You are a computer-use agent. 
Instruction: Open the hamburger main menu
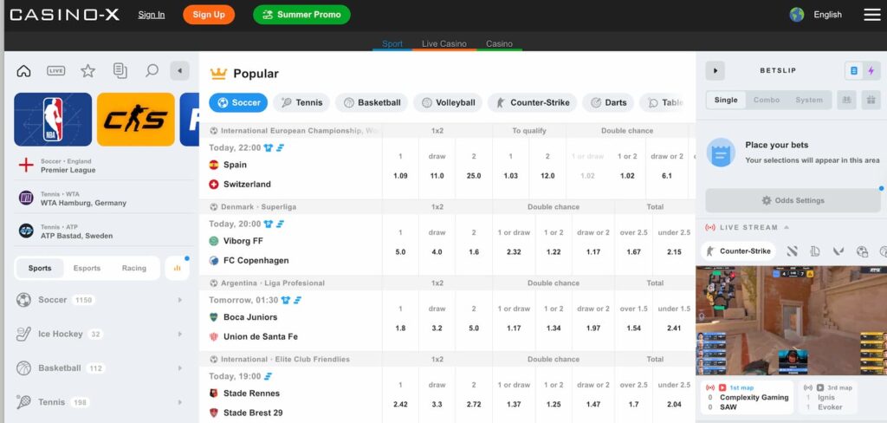(871, 15)
